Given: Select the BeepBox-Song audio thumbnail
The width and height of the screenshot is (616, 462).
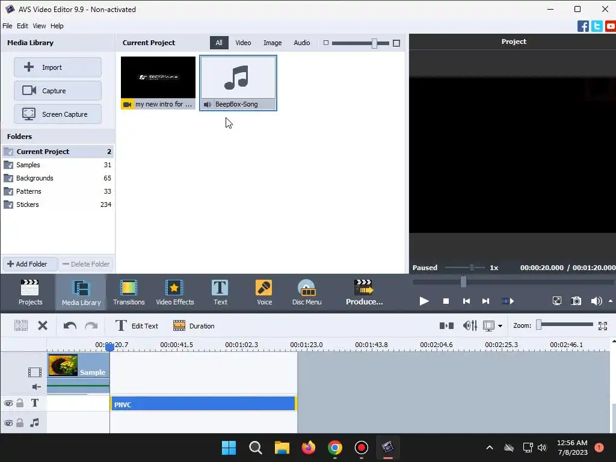Looking at the screenshot, I should click(x=238, y=83).
